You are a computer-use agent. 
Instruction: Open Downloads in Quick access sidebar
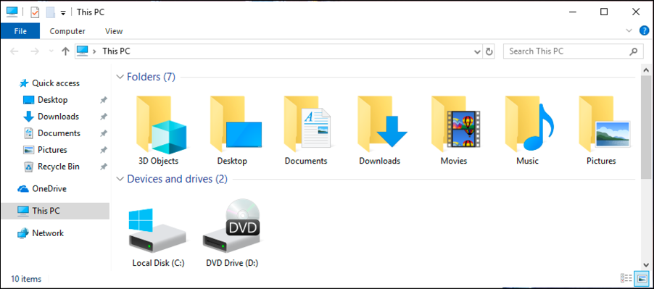(x=51, y=117)
